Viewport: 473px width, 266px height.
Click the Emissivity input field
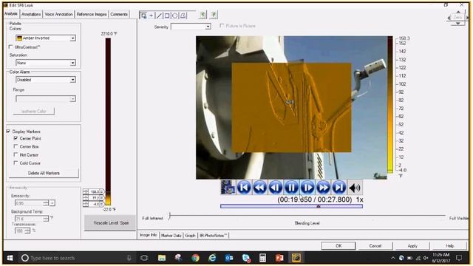[29, 203]
